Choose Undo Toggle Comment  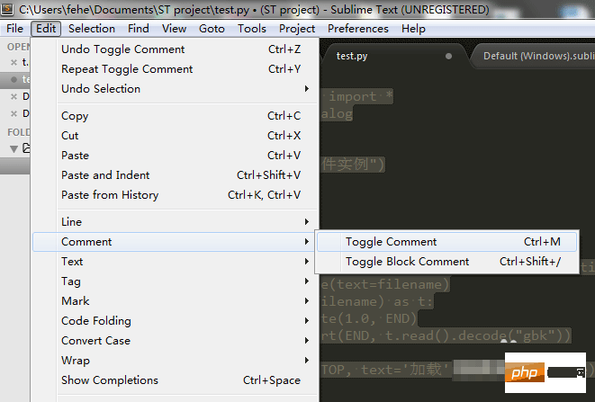pyautogui.click(x=175, y=49)
